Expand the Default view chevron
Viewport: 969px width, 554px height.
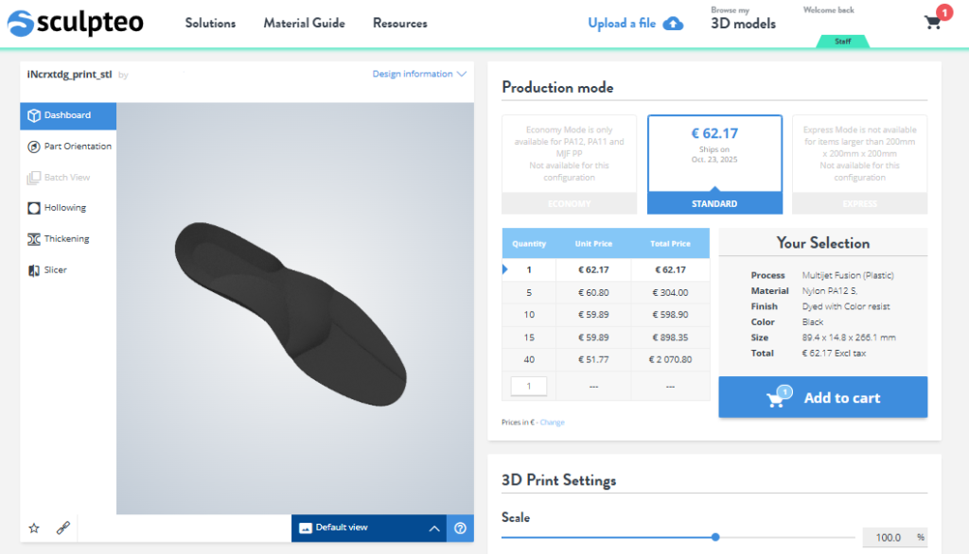434,528
